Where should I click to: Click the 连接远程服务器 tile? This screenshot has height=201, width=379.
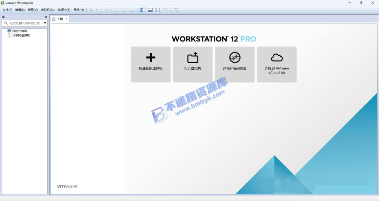pos(235,64)
